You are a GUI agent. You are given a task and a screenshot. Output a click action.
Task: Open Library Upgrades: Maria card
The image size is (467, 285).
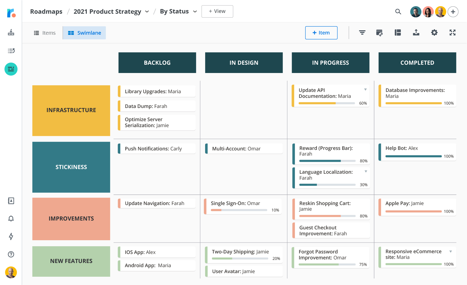(x=157, y=91)
